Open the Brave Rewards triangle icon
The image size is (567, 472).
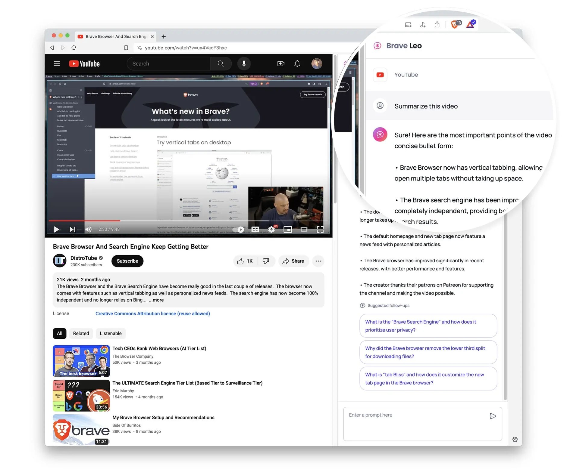point(471,24)
